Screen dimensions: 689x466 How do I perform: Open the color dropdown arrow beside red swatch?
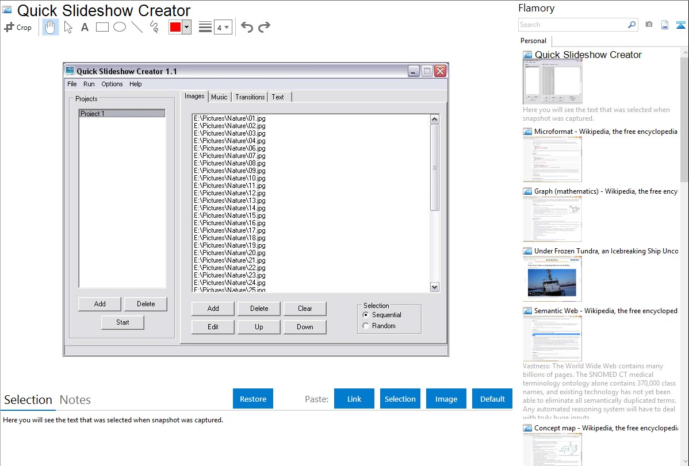click(x=187, y=27)
